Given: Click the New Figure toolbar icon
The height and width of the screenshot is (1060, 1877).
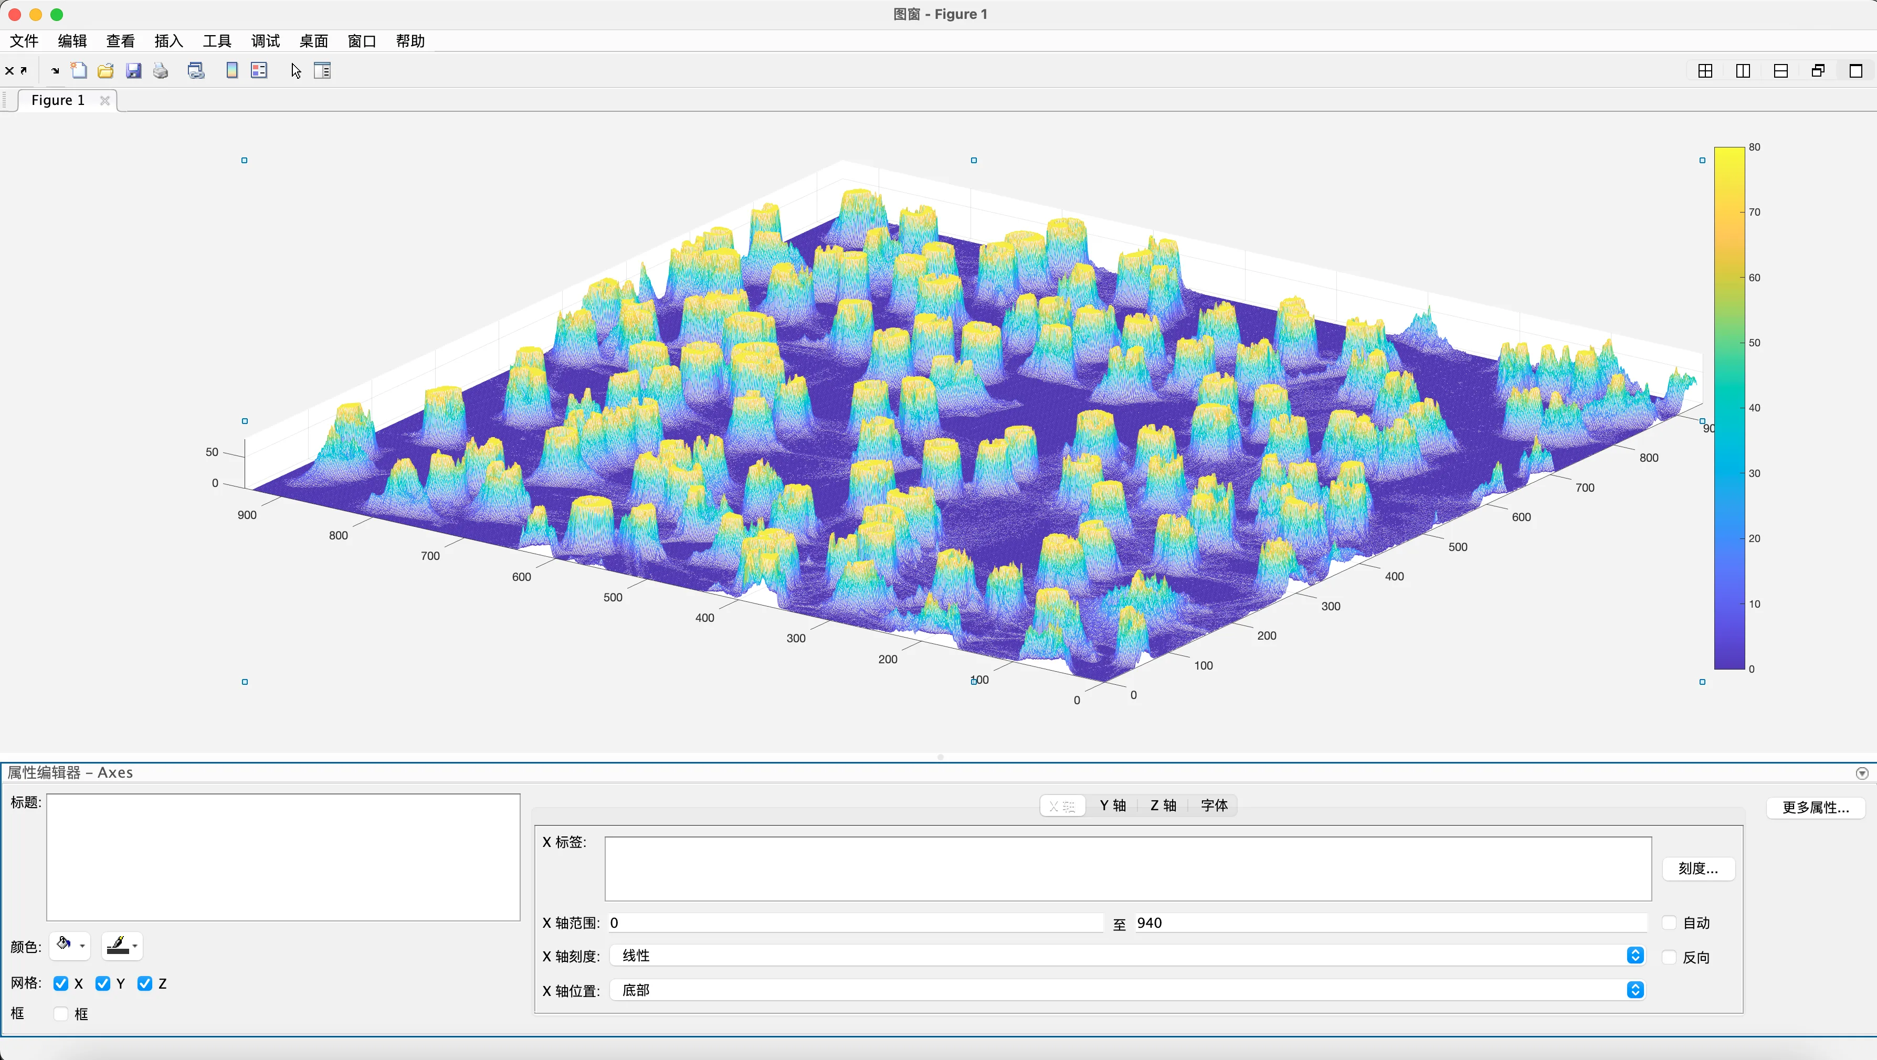Looking at the screenshot, I should coord(79,71).
